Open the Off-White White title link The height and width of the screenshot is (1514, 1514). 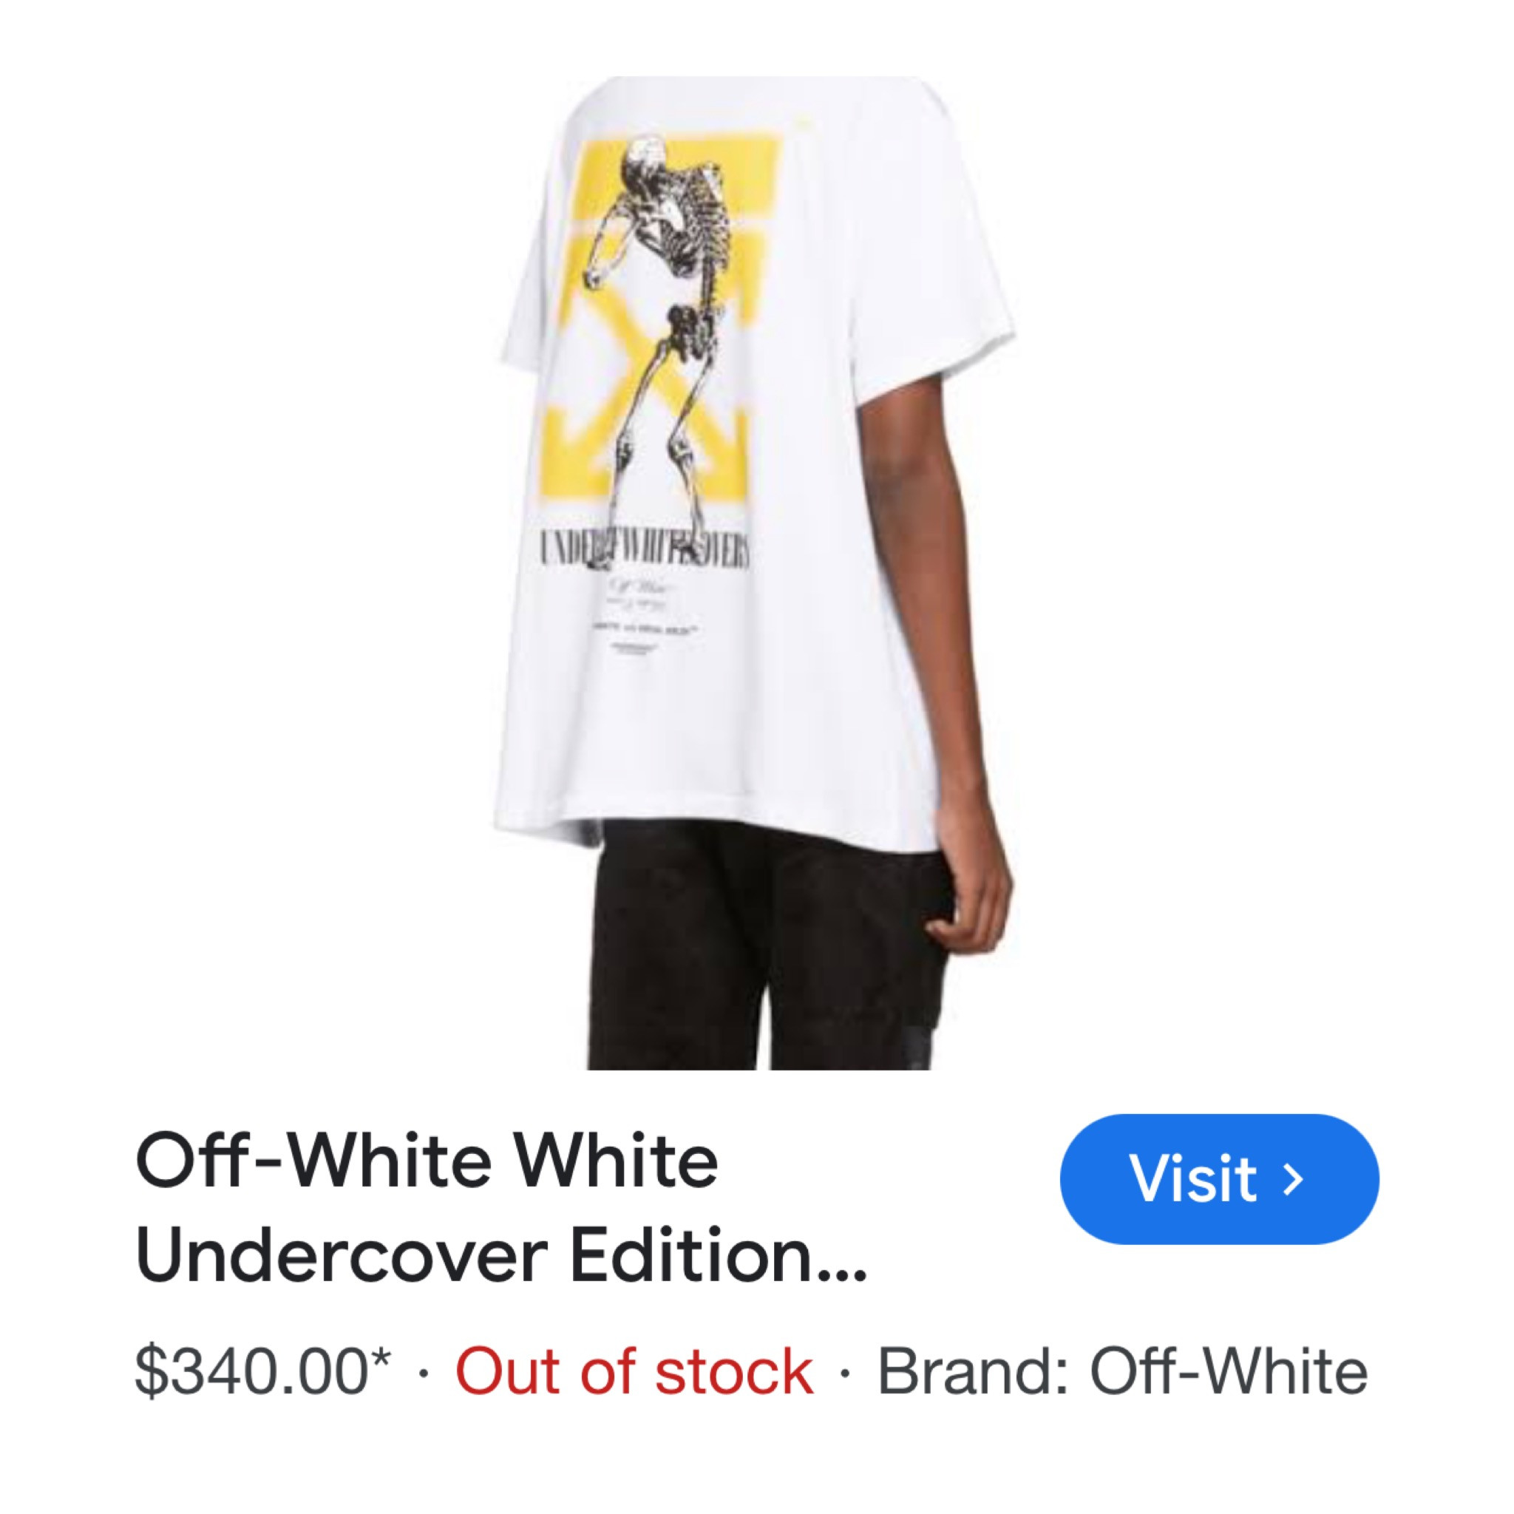coord(427,1161)
